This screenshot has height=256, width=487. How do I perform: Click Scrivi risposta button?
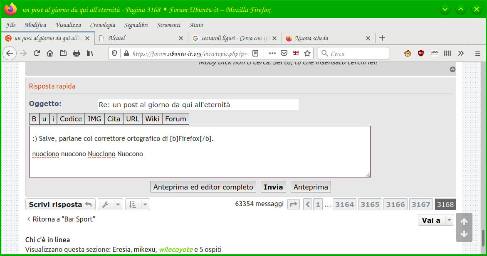(60, 204)
